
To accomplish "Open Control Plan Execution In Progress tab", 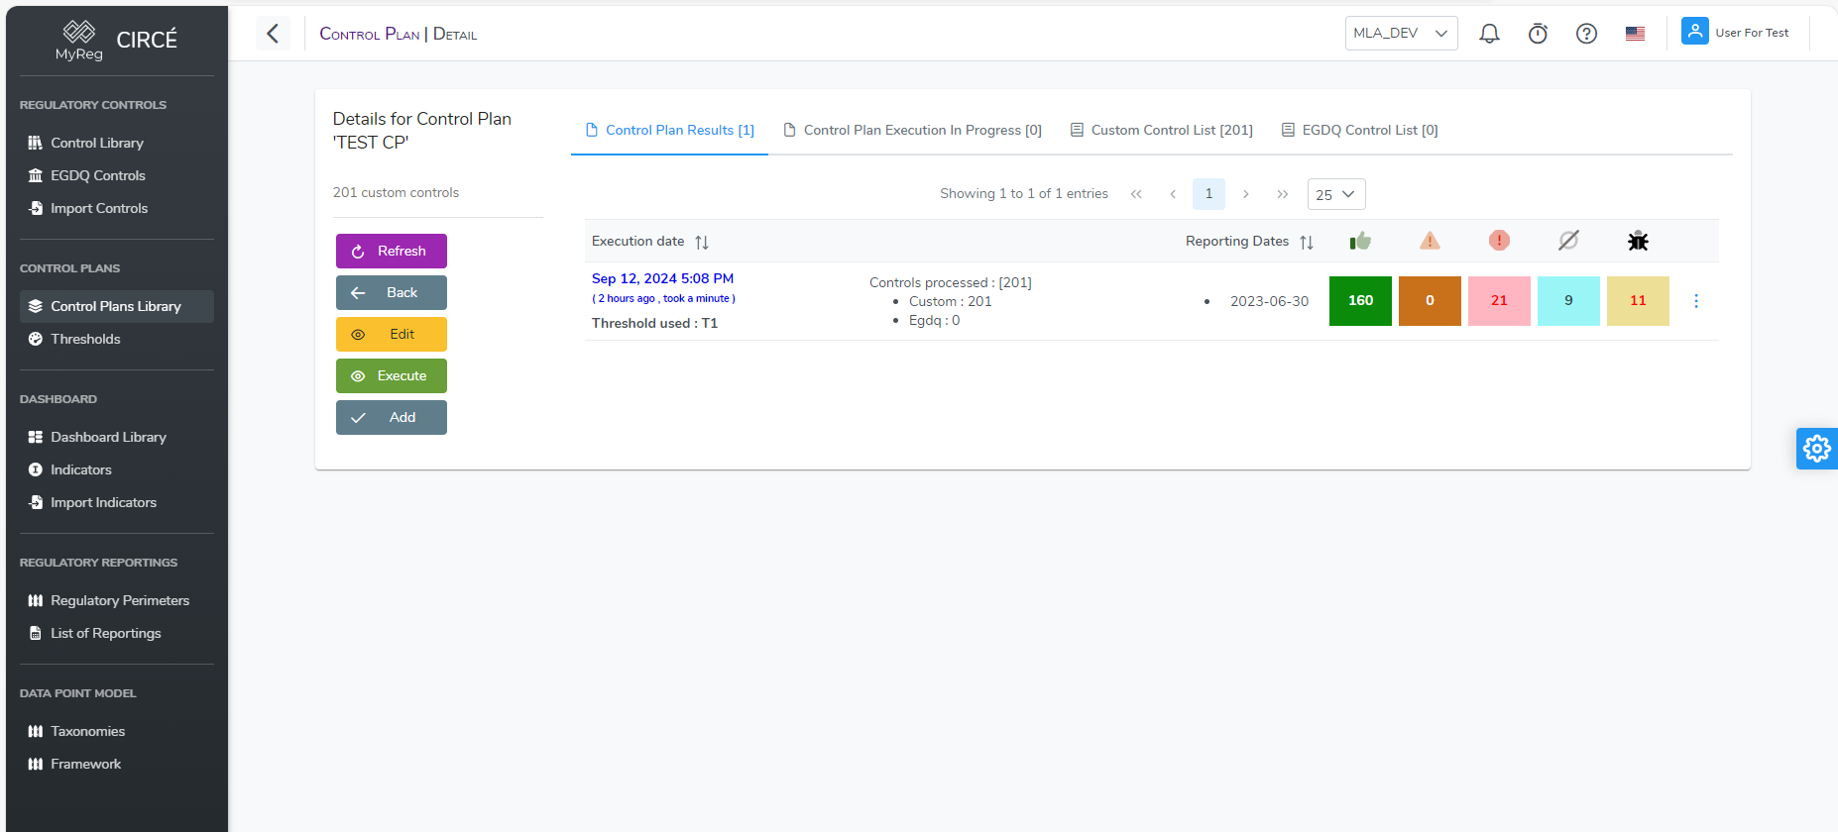I will click(x=912, y=130).
